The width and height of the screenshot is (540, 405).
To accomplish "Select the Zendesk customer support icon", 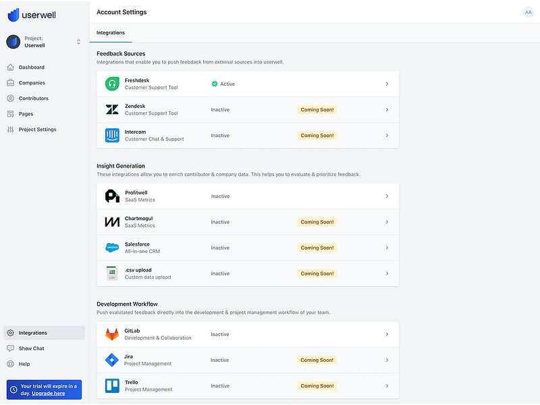I will click(110, 109).
